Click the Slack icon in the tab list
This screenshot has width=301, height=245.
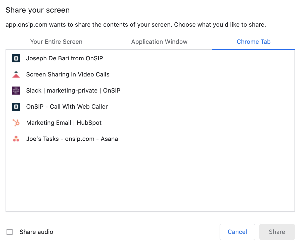point(16,91)
